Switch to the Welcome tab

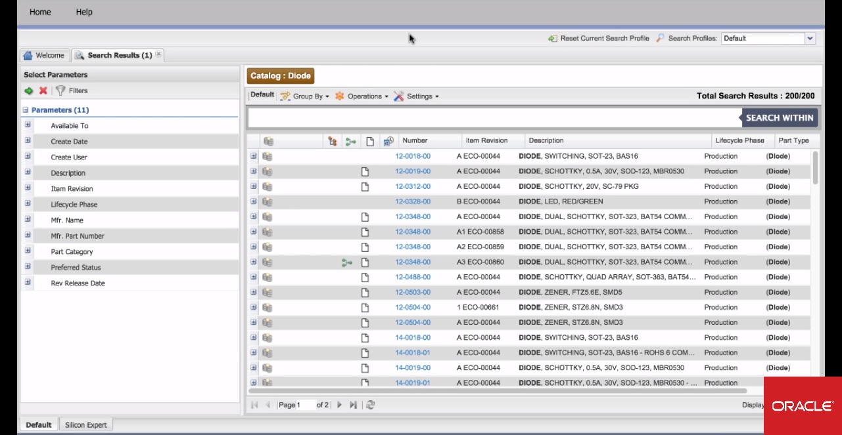(45, 55)
